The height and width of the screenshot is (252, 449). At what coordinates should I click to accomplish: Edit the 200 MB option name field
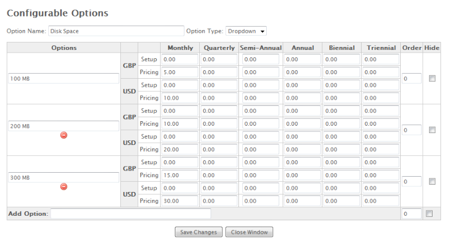pyautogui.click(x=63, y=126)
